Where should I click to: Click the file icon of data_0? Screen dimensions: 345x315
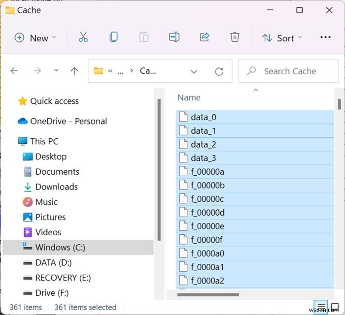(183, 117)
